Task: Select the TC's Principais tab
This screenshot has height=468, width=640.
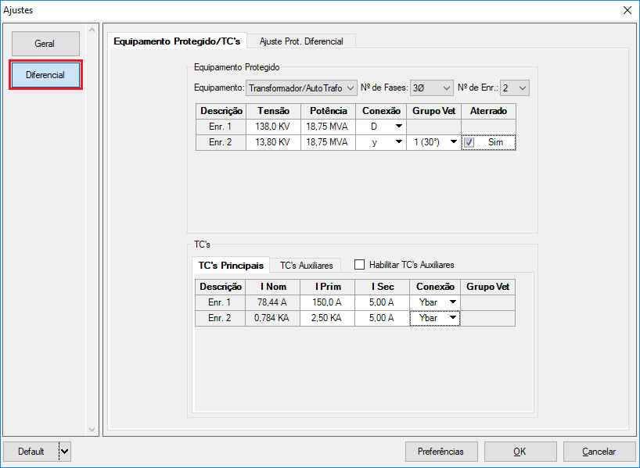Action: pos(230,265)
